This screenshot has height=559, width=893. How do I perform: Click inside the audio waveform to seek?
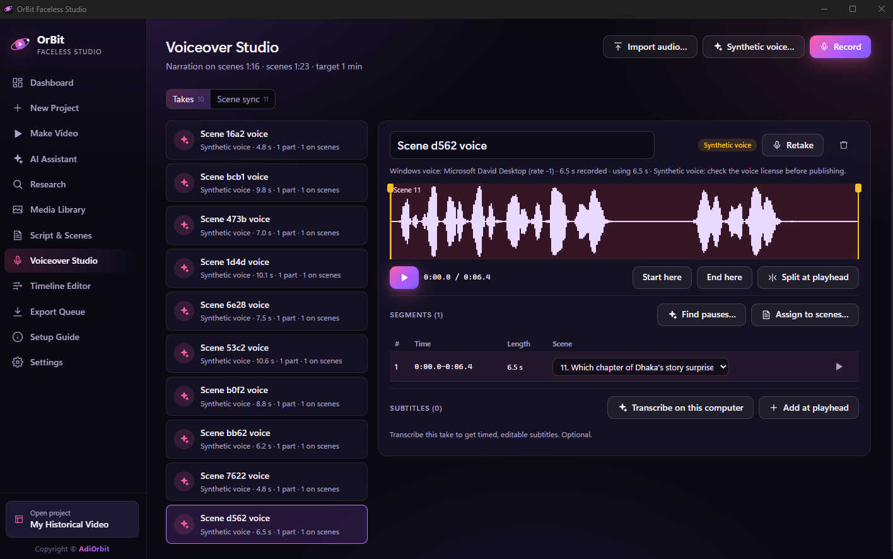pyautogui.click(x=624, y=221)
